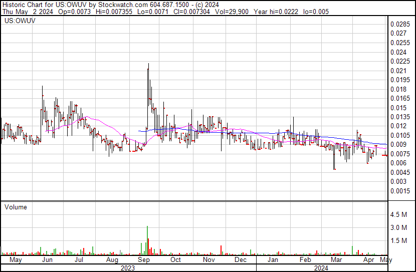
Task: Select the 1.5 M volume axis label
Action: point(398,241)
